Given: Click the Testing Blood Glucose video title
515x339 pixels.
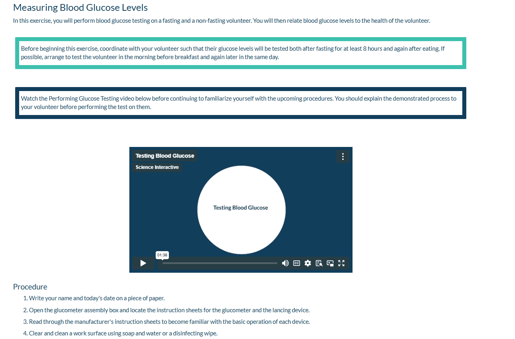Looking at the screenshot, I should (165, 156).
